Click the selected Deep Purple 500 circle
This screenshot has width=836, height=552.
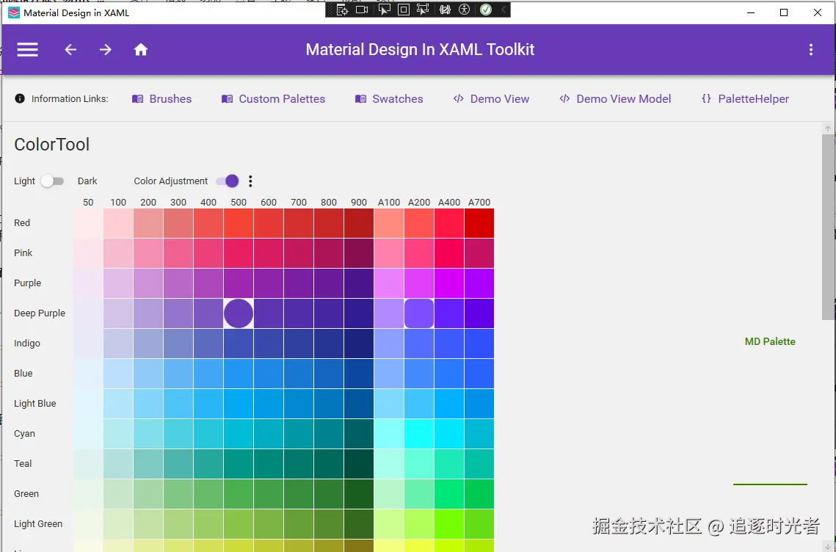239,313
